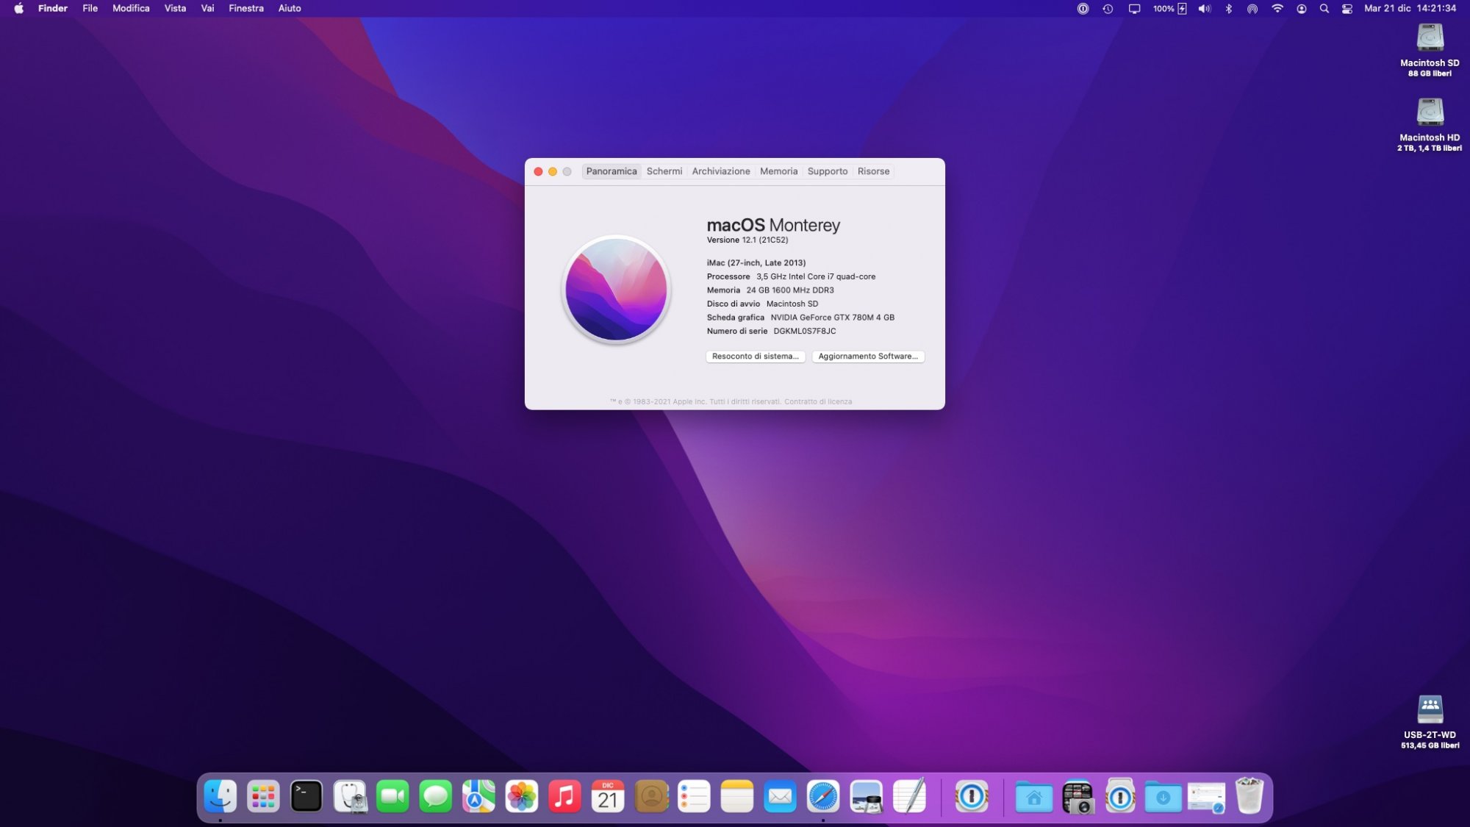1470x827 pixels.
Task: Open Control Center in menu bar
Action: point(1347,9)
